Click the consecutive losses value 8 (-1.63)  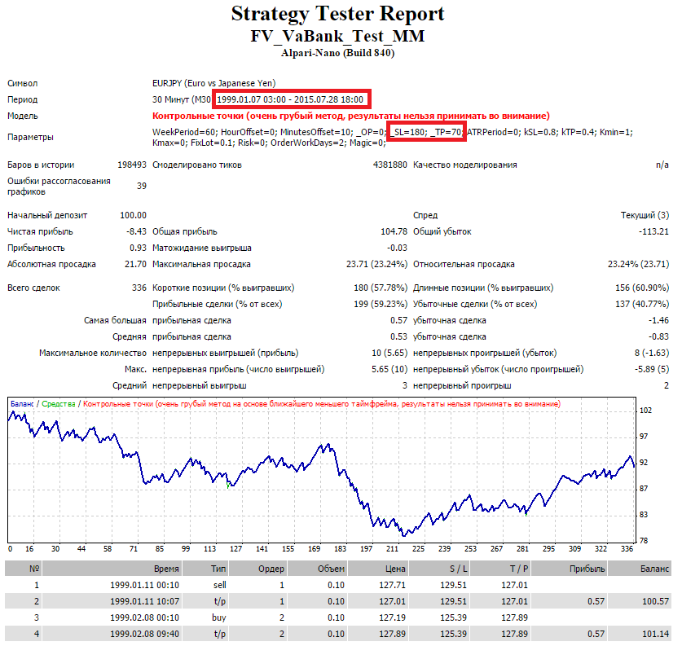click(652, 353)
